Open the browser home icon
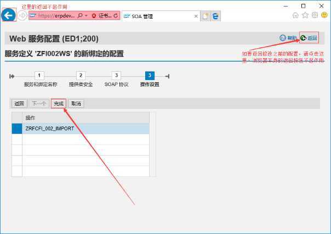The height and width of the screenshot is (234, 331). (x=296, y=15)
